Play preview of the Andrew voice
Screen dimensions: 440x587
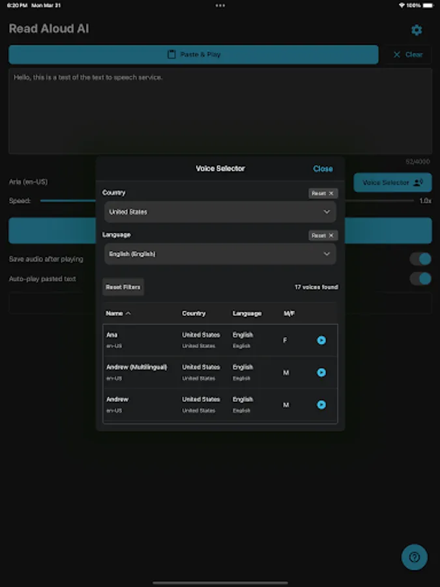(321, 404)
